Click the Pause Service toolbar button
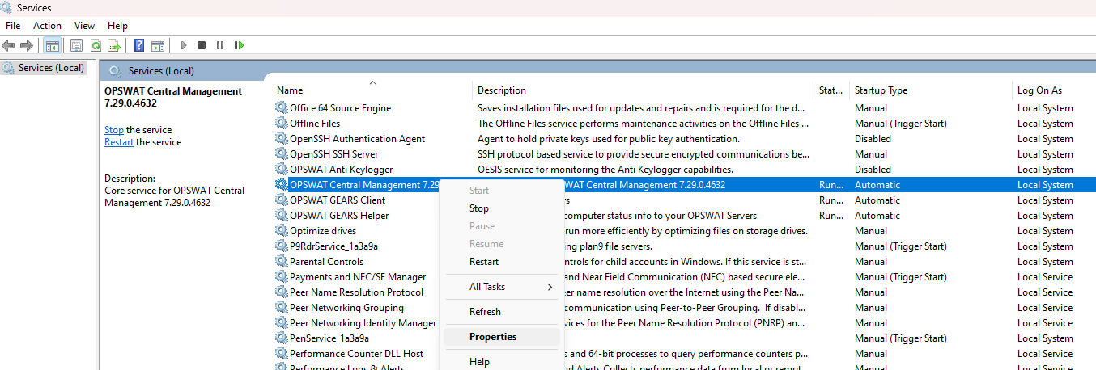Screen dimensions: 1096x370 tap(219, 45)
